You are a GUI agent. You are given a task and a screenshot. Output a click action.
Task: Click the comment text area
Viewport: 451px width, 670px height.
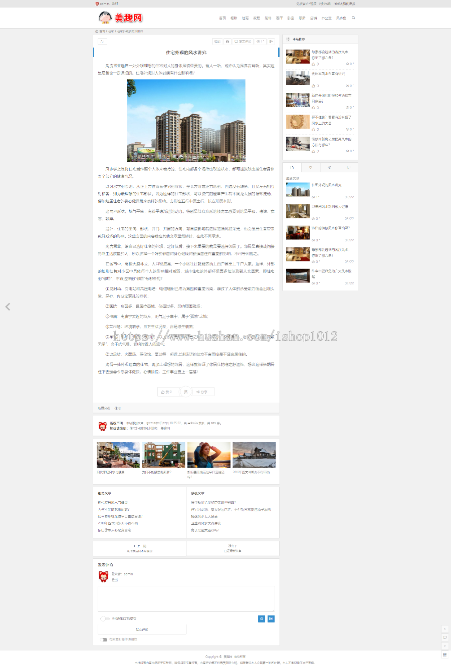(186, 598)
